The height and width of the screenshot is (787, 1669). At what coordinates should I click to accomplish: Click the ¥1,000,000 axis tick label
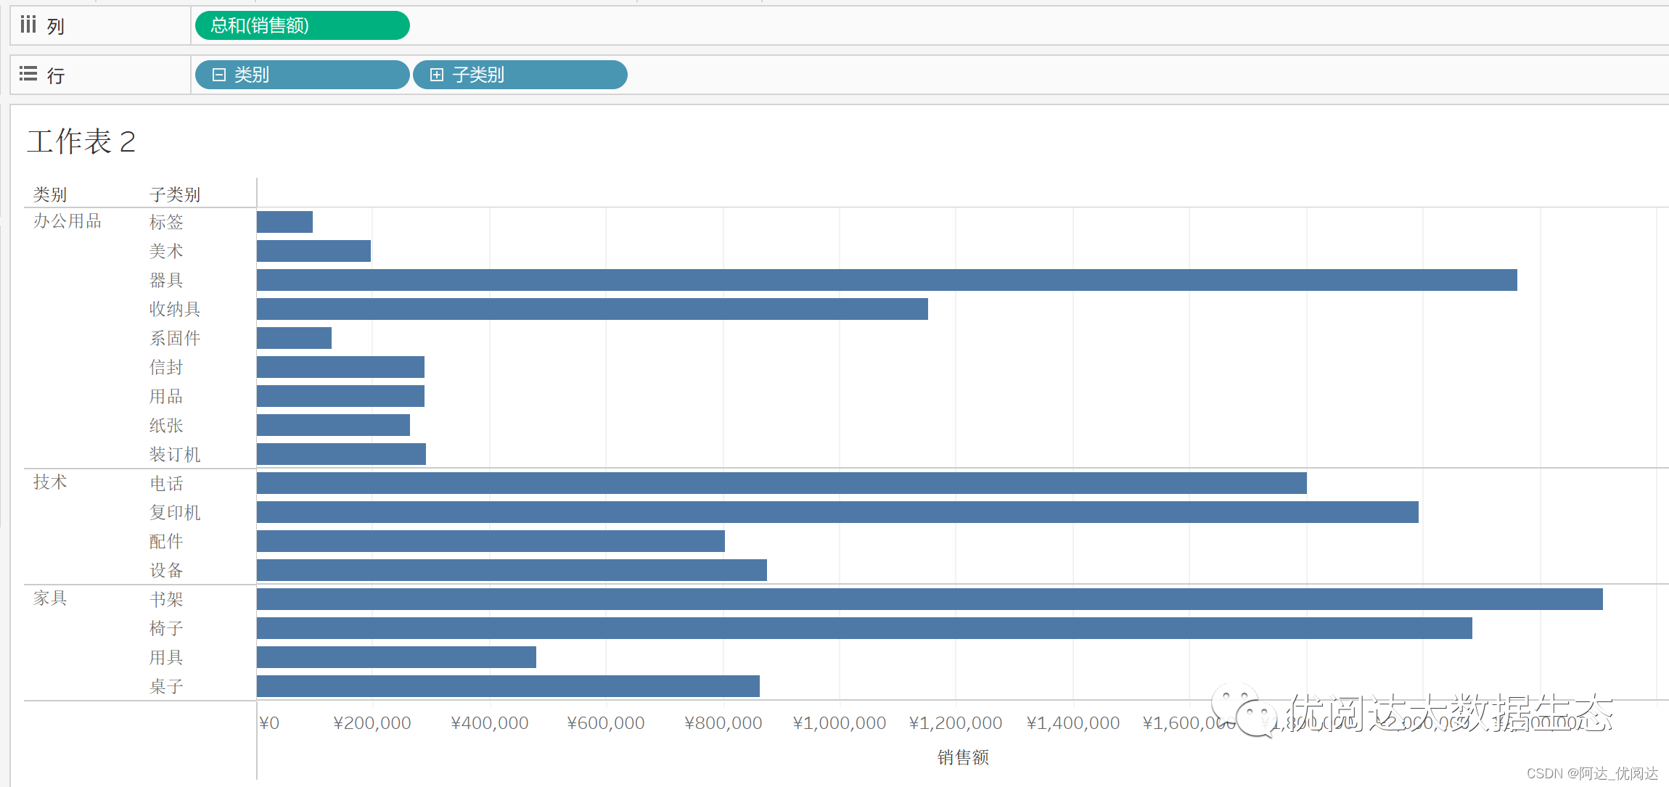tap(840, 723)
